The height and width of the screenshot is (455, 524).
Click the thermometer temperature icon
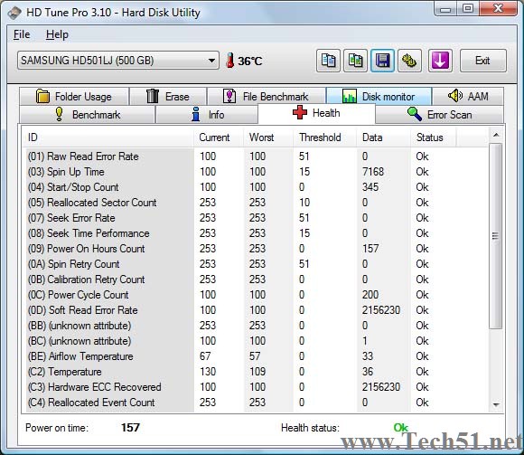tap(229, 61)
